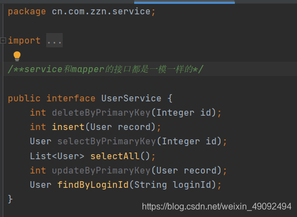Viewport: 297px width, 217px height.
Task: Click the public keyword
Action: 24,99
